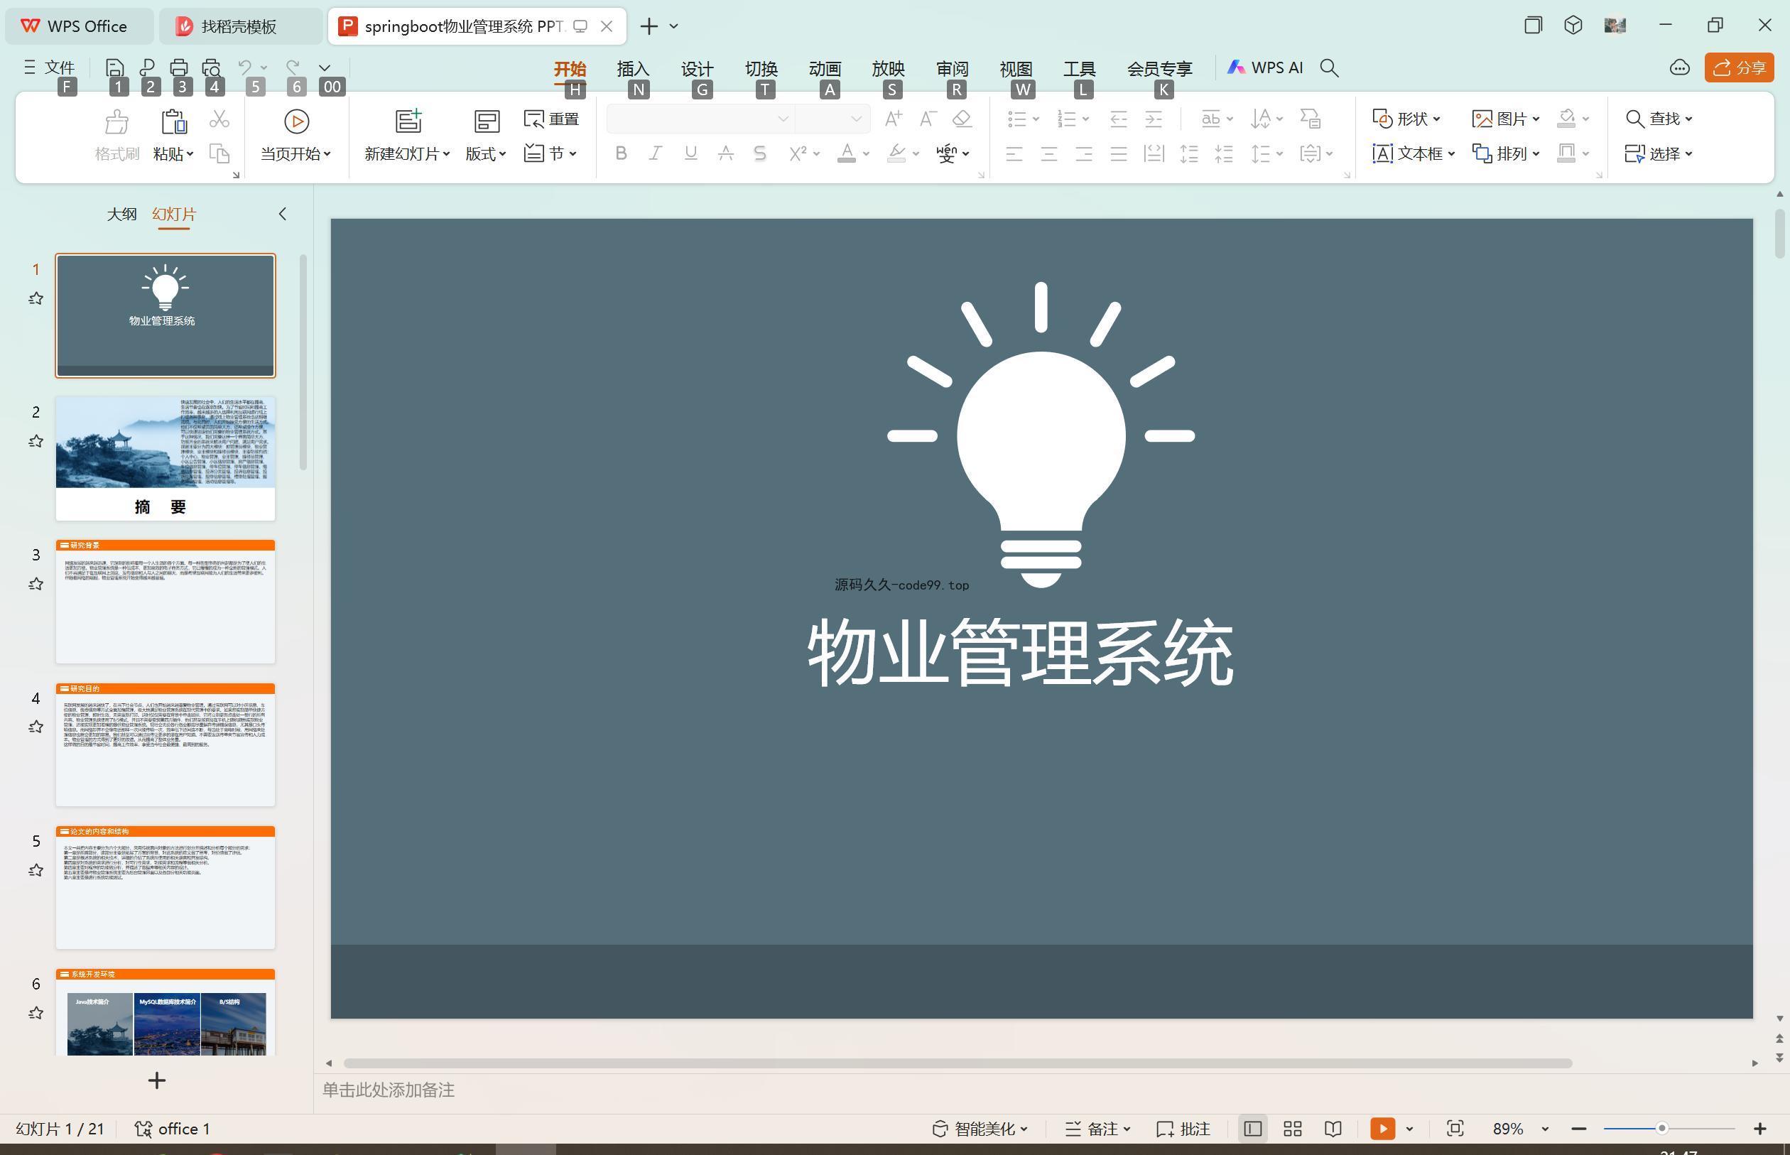Viewport: 1790px width, 1155px height.
Task: Switch to reading view book icon
Action: click(x=1333, y=1129)
